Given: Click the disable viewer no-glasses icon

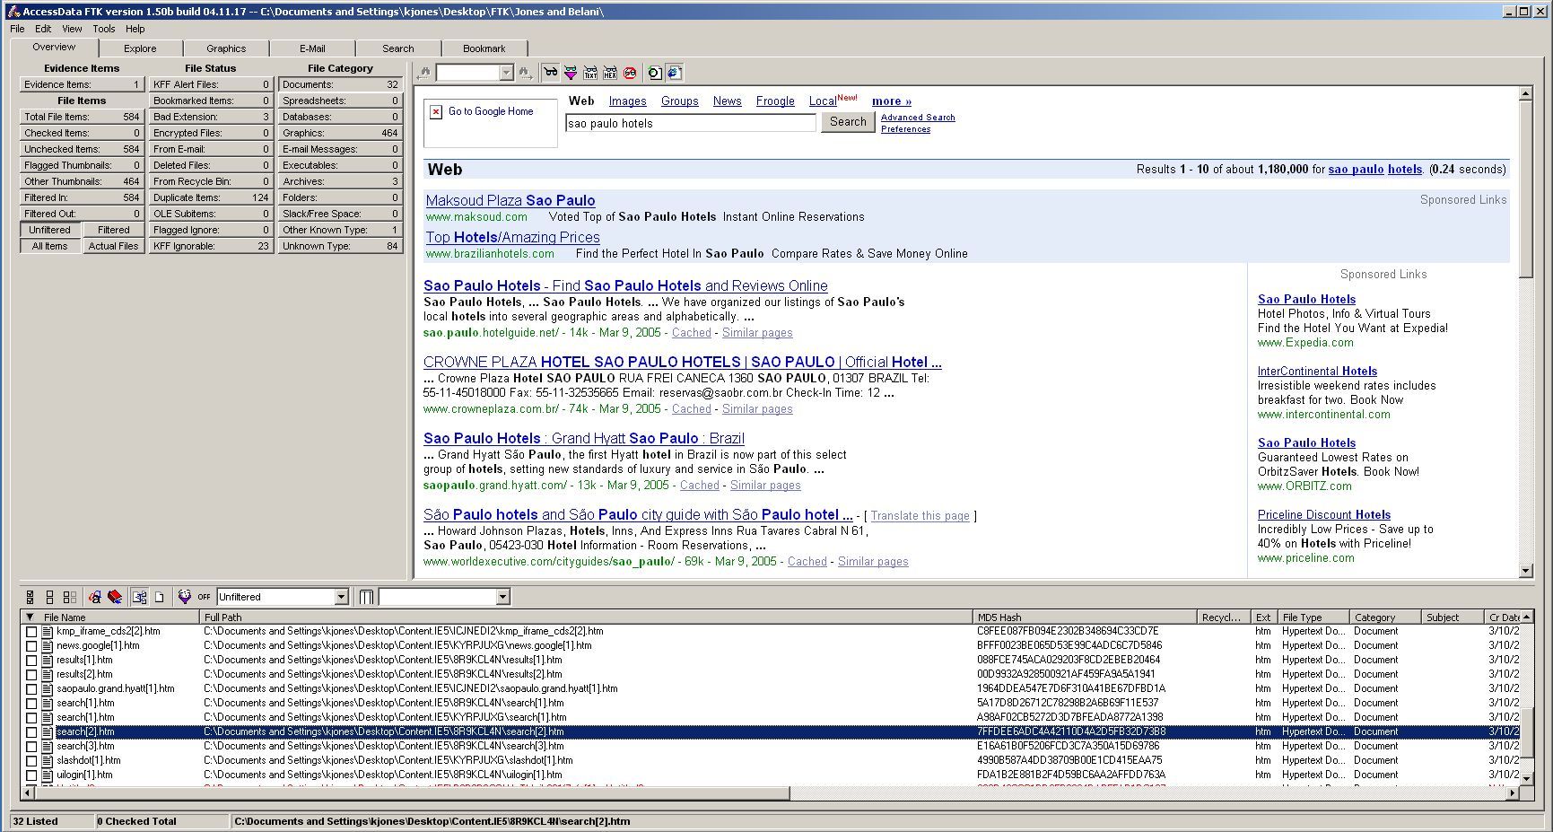Looking at the screenshot, I should click(630, 73).
